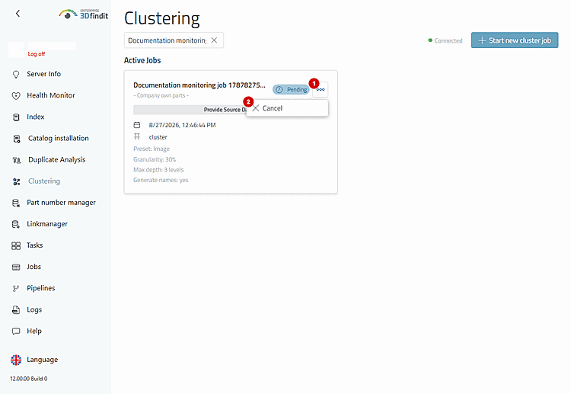
Task: Go to Health Monitor
Action: (51, 95)
